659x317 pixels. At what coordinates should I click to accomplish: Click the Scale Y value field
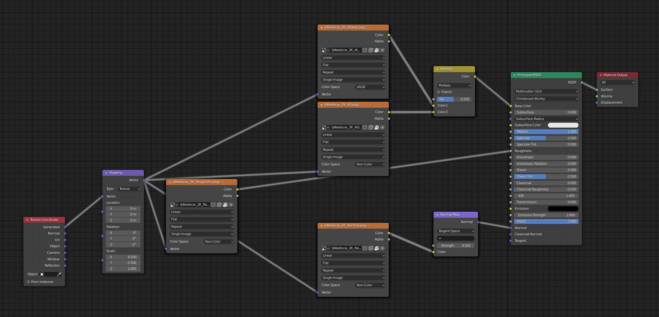(x=123, y=263)
